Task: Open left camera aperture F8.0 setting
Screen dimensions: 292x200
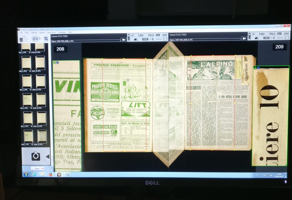Action: pyautogui.click(x=151, y=35)
